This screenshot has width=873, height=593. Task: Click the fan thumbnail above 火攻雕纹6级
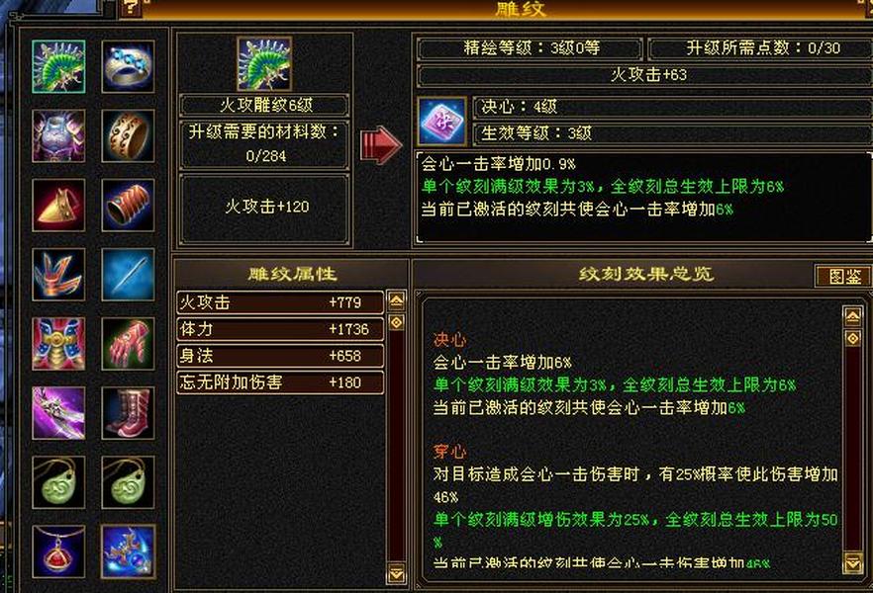264,63
